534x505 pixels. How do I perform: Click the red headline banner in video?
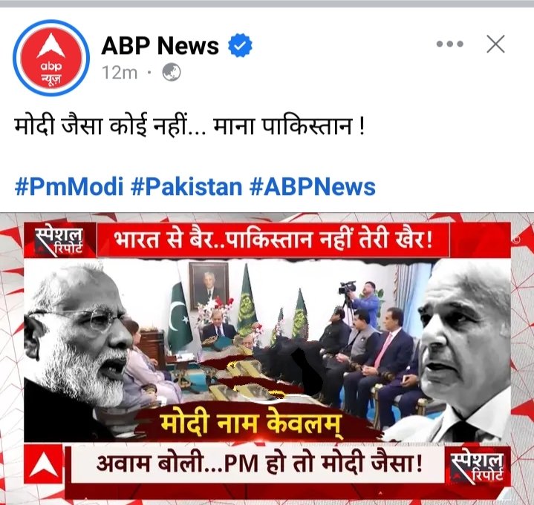[273, 240]
